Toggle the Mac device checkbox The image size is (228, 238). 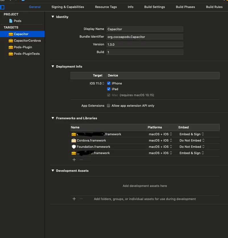pyautogui.click(x=109, y=95)
